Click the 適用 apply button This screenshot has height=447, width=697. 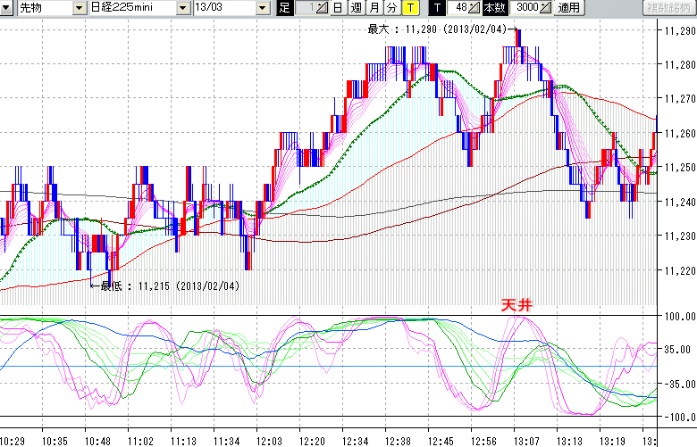568,8
